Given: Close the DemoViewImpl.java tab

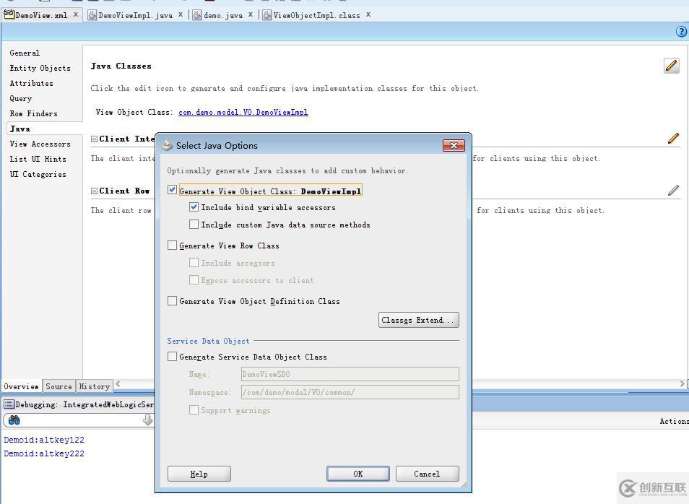Looking at the screenshot, I should tap(180, 14).
